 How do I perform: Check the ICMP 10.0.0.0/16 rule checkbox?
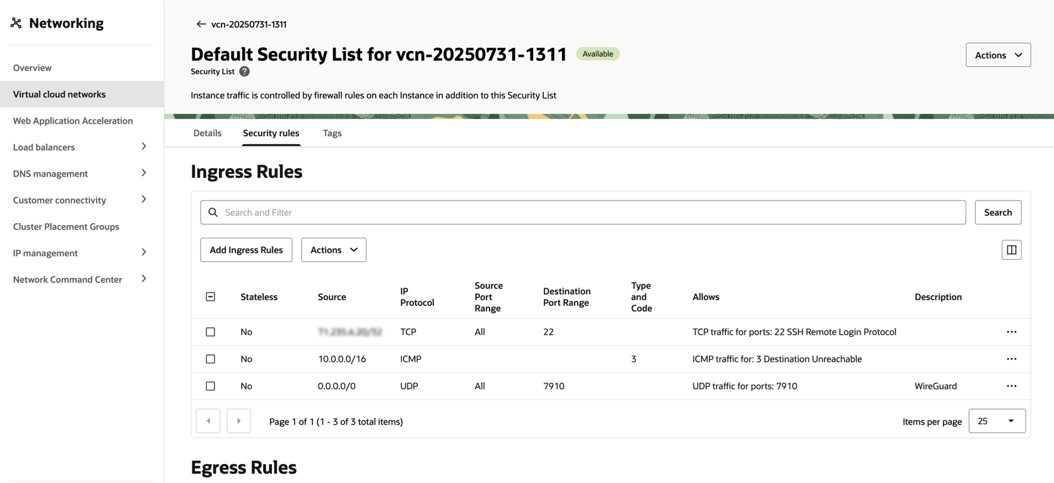211,359
